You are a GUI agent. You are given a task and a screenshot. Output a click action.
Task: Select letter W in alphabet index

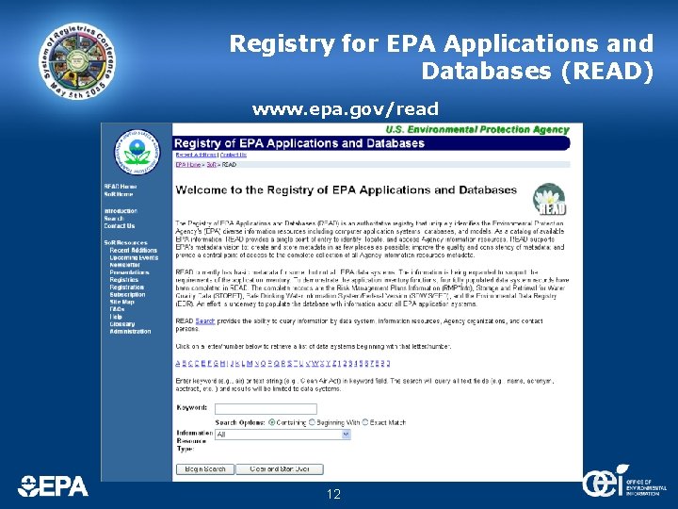coord(315,364)
